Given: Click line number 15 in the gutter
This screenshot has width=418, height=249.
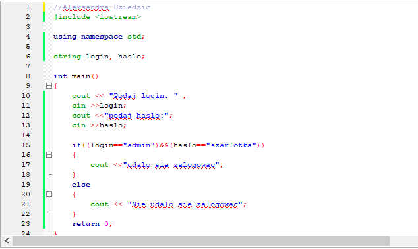Looking at the screenshot, I should [26, 145].
